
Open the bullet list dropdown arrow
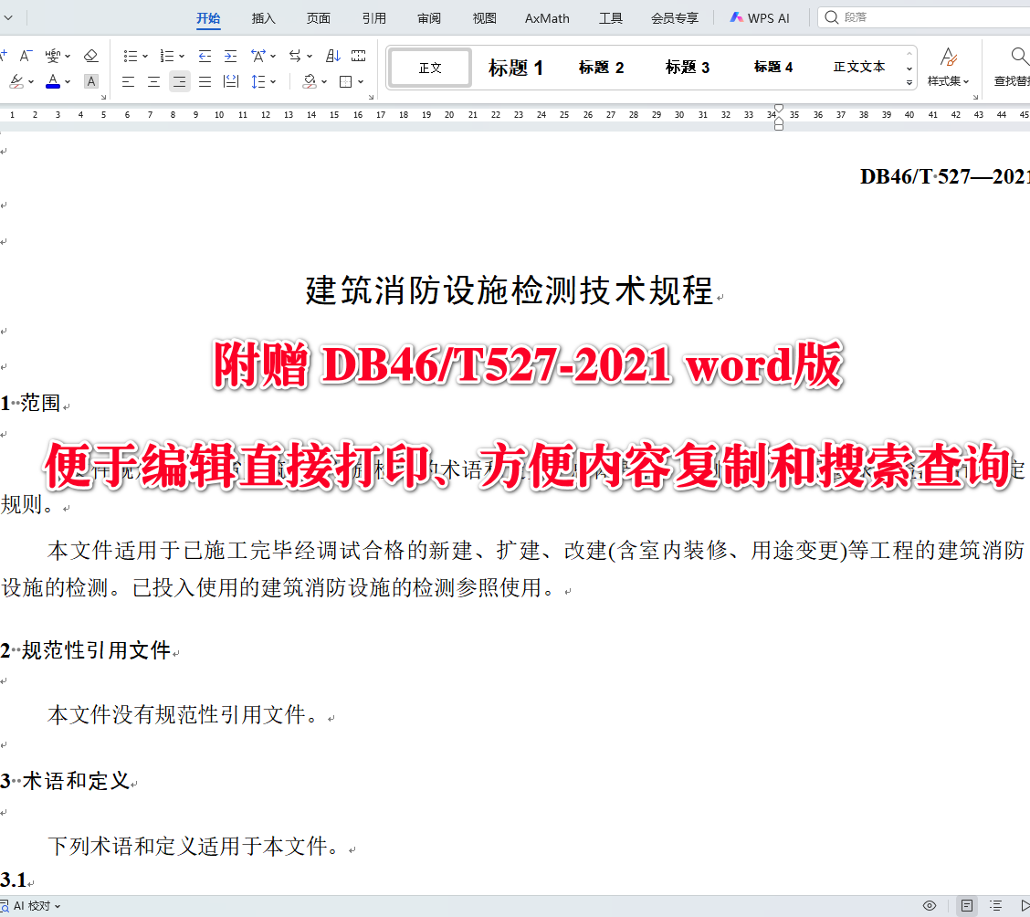click(143, 56)
